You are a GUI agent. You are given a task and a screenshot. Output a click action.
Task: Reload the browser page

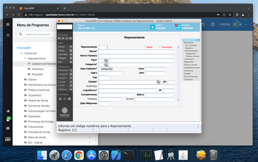(19, 15)
